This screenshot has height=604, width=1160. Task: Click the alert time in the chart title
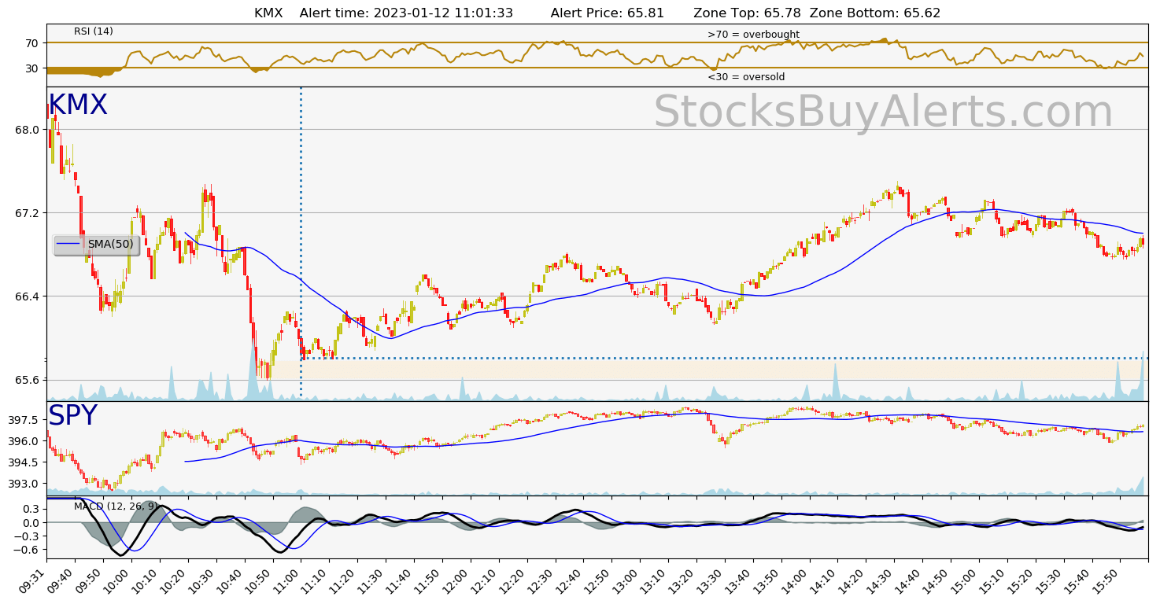tap(406, 13)
